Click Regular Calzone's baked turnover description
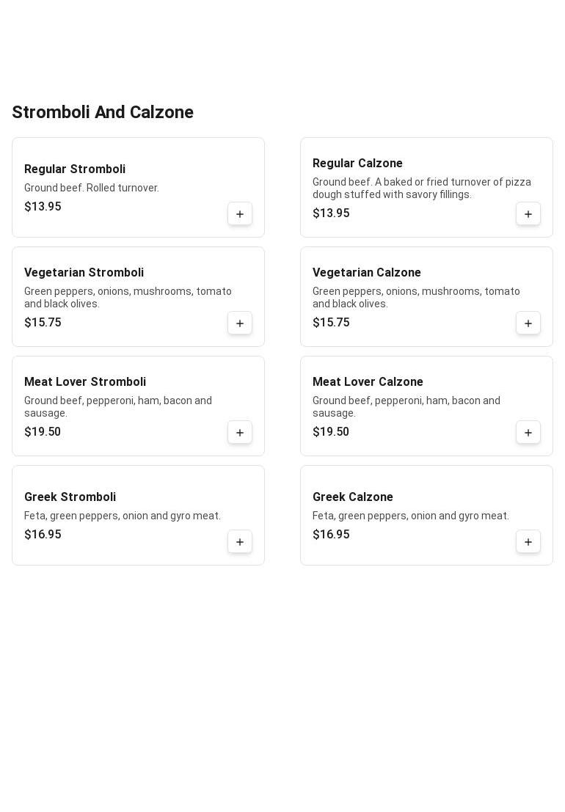565x812 pixels. point(422,188)
